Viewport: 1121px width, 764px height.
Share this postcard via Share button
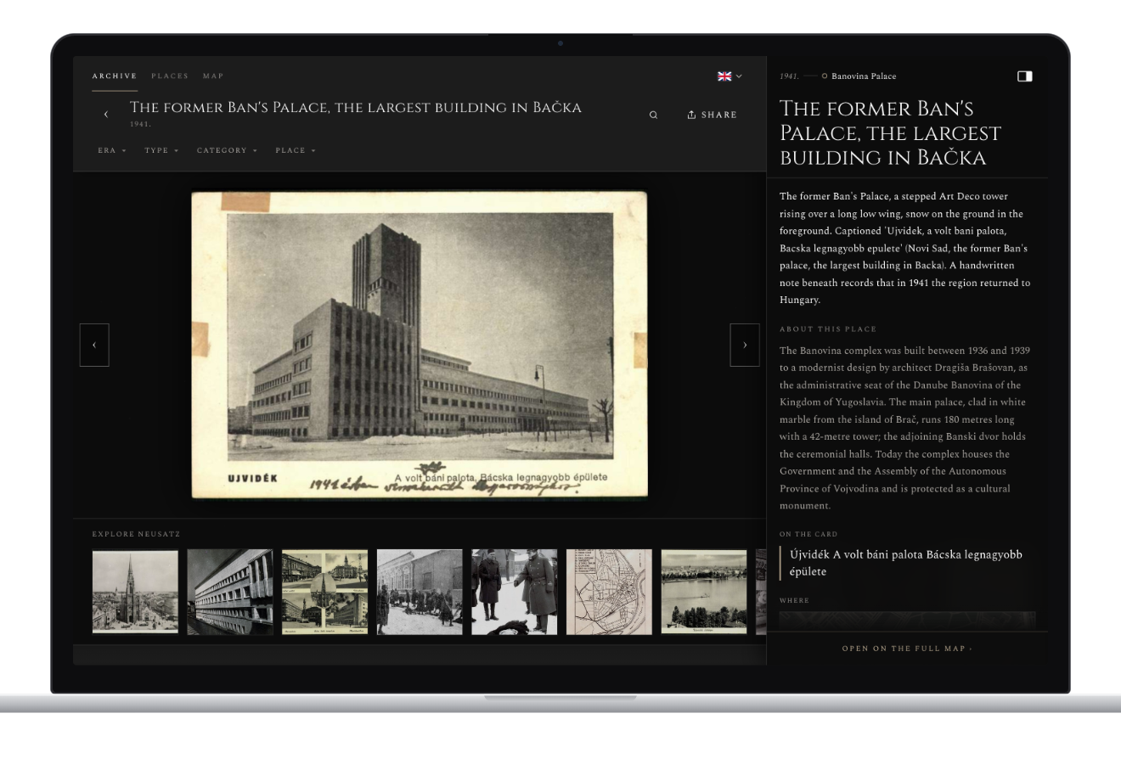tap(712, 115)
